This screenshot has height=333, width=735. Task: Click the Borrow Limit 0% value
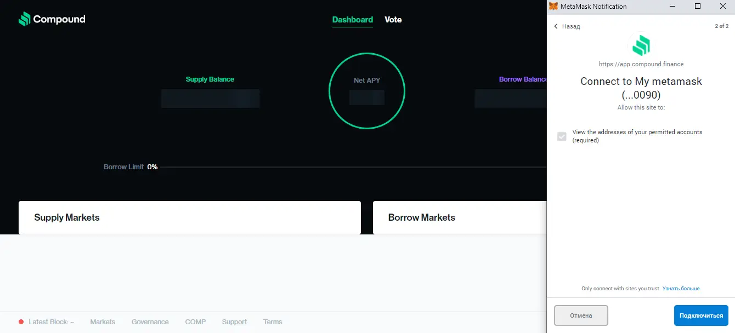[x=152, y=166]
